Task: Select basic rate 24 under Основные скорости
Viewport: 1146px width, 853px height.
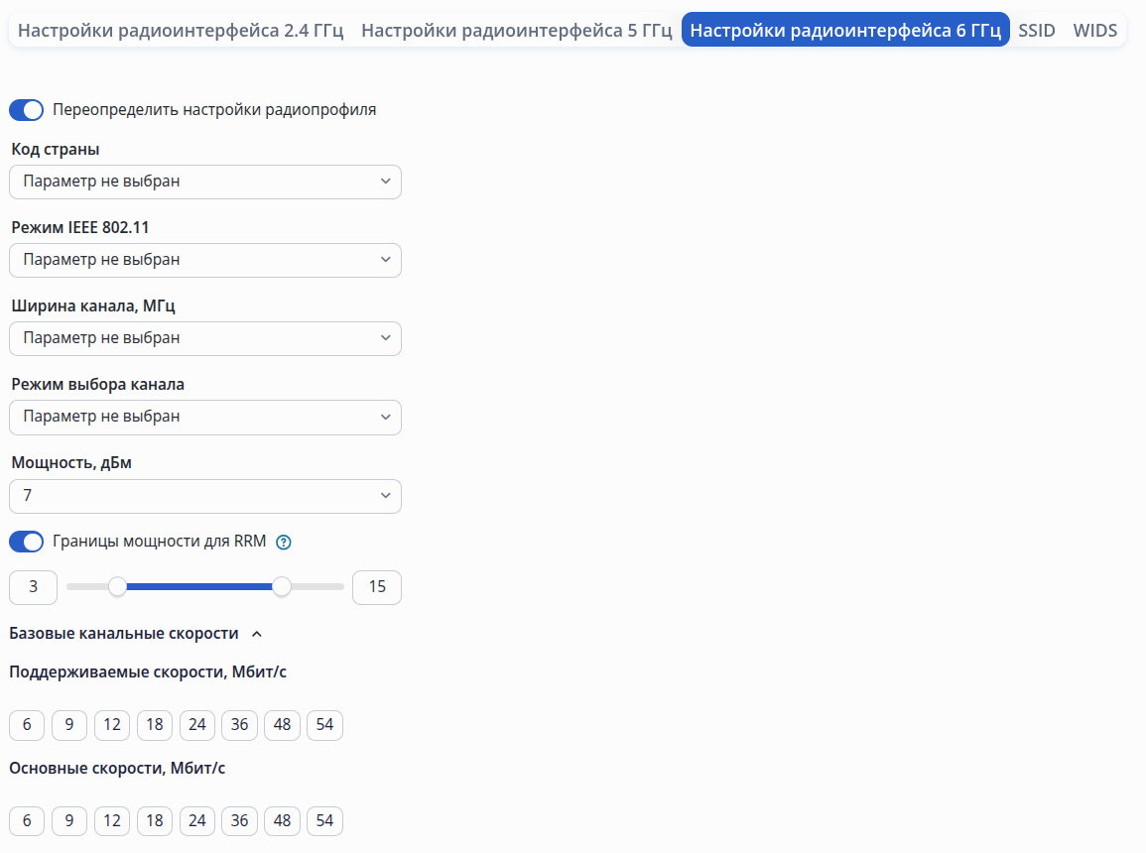Action: 197,821
